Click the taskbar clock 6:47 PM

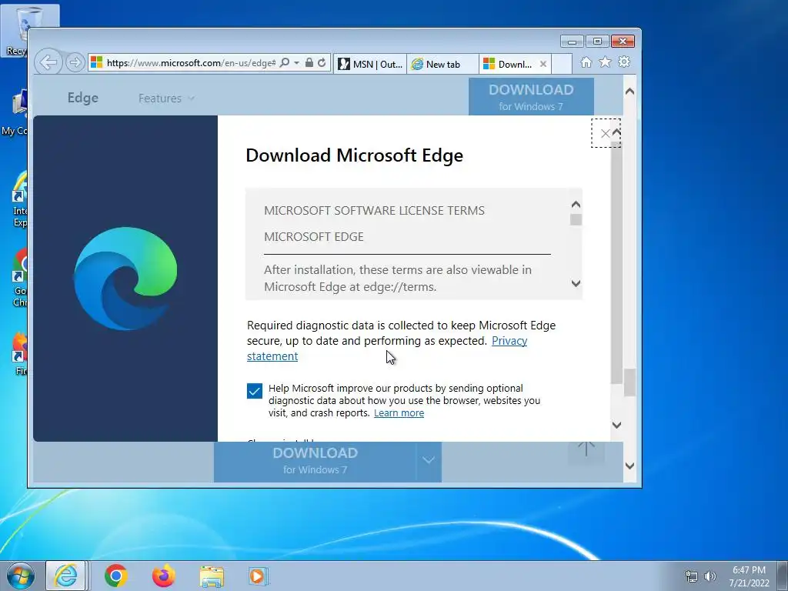tap(749, 570)
